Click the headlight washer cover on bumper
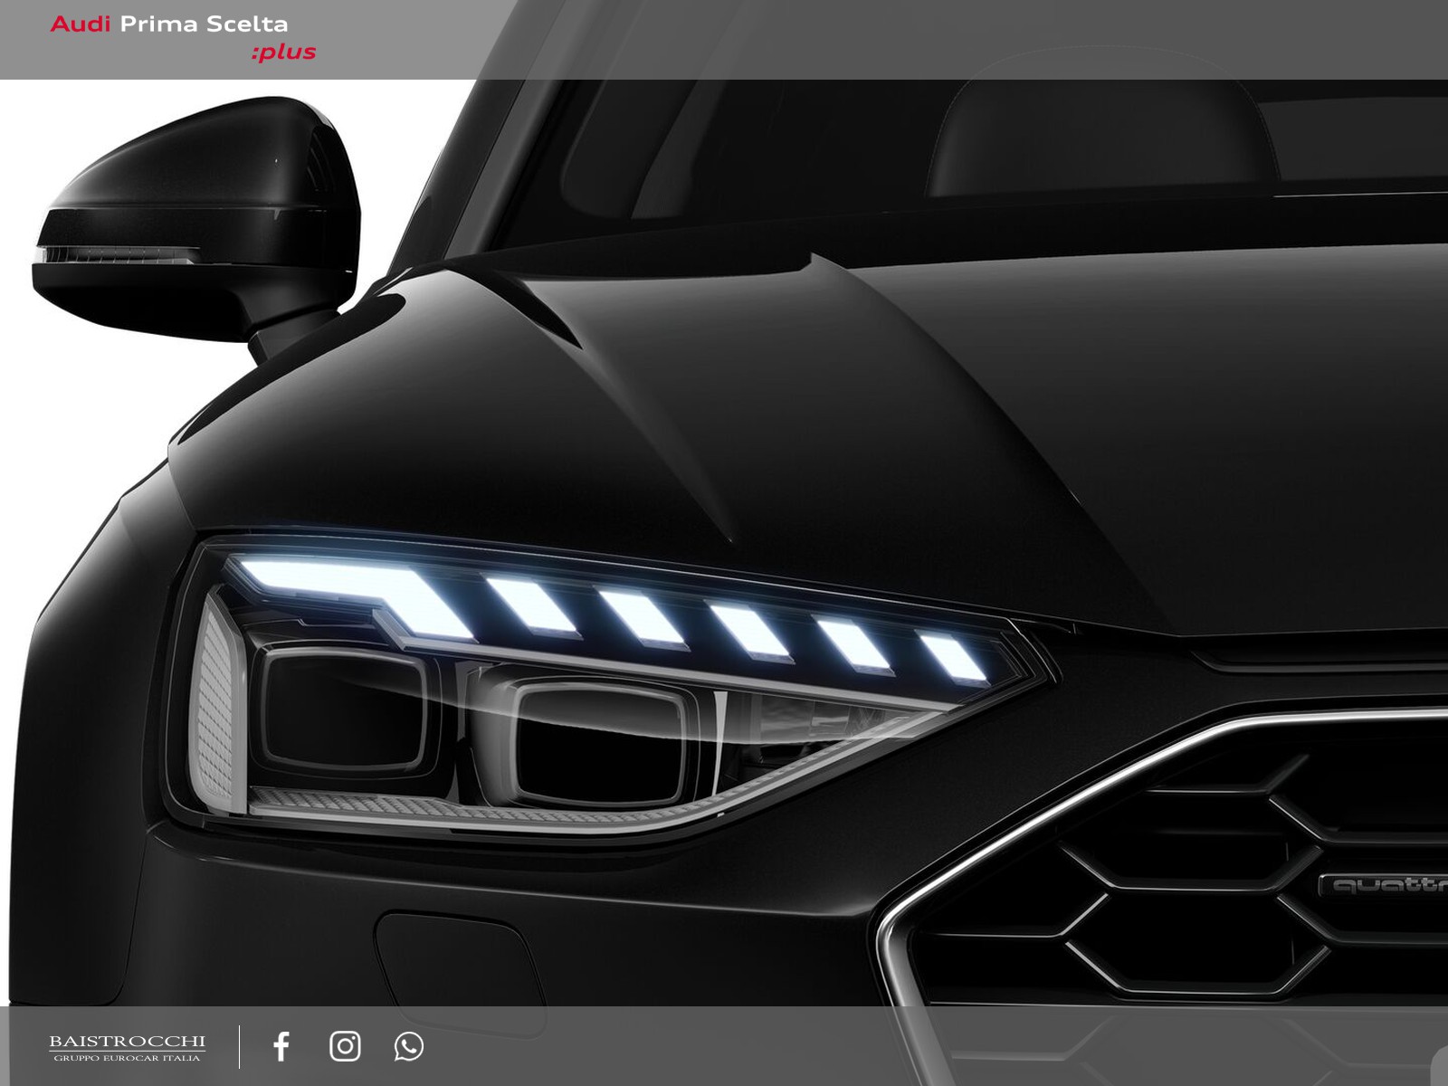1448x1086 pixels. [450, 948]
